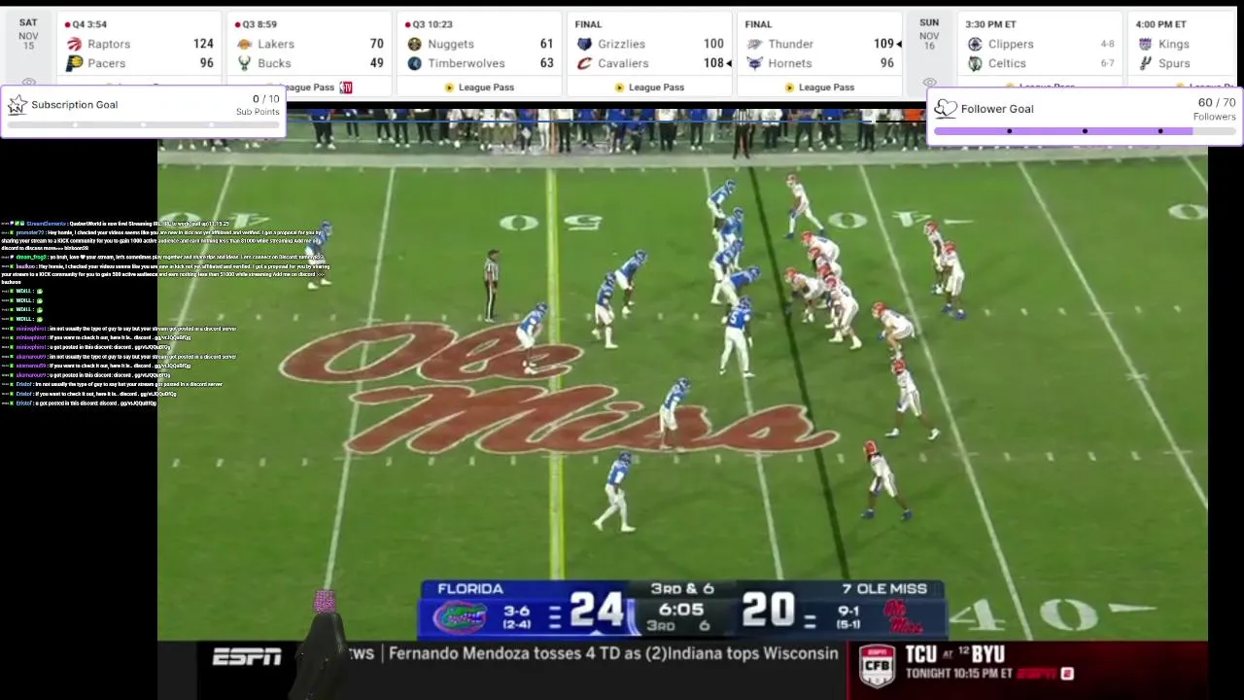Click the Raptors team logo
Screen dimensions: 1244x700
[x=75, y=44]
